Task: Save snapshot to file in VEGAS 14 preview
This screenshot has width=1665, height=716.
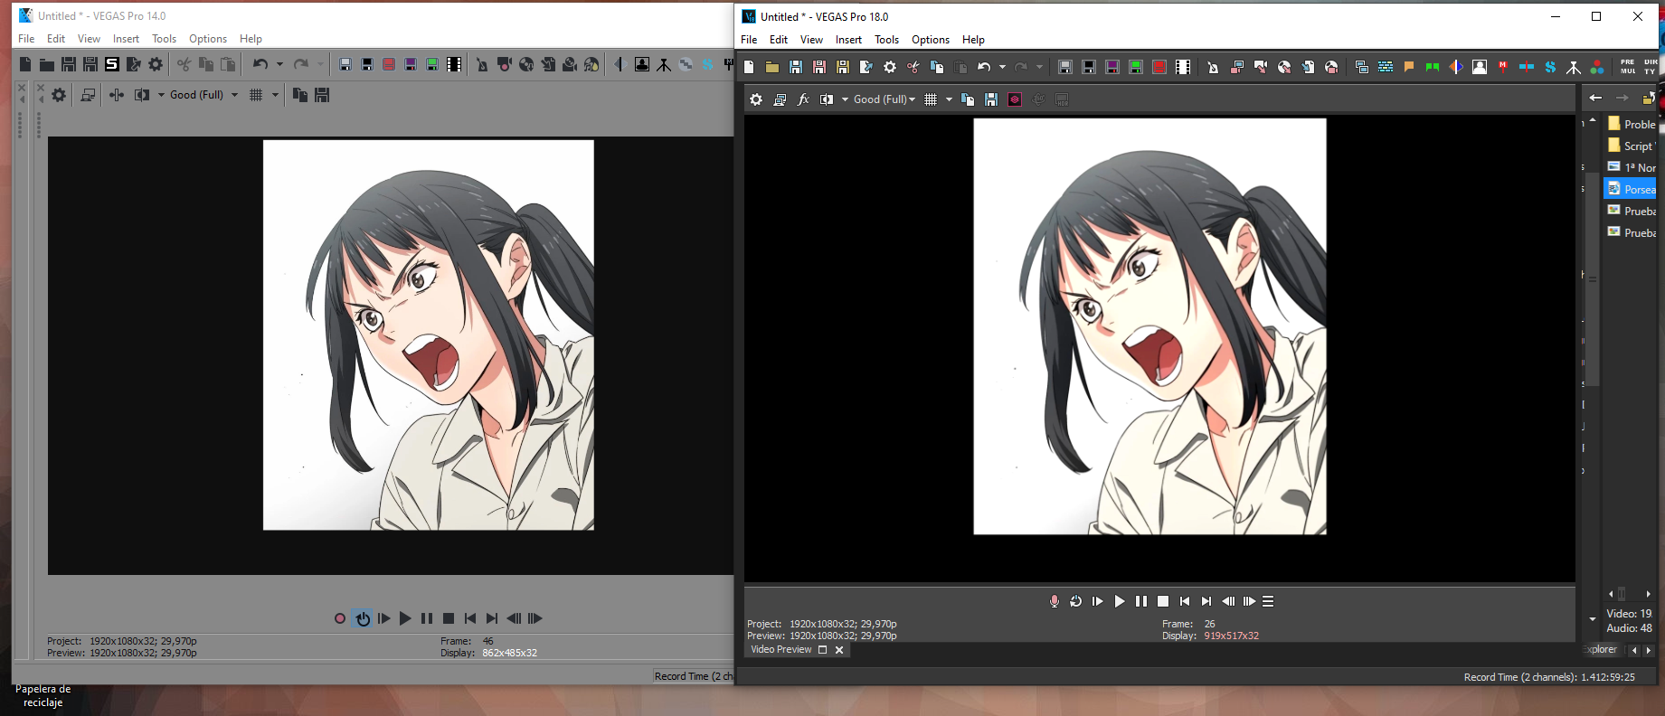Action: click(x=322, y=95)
